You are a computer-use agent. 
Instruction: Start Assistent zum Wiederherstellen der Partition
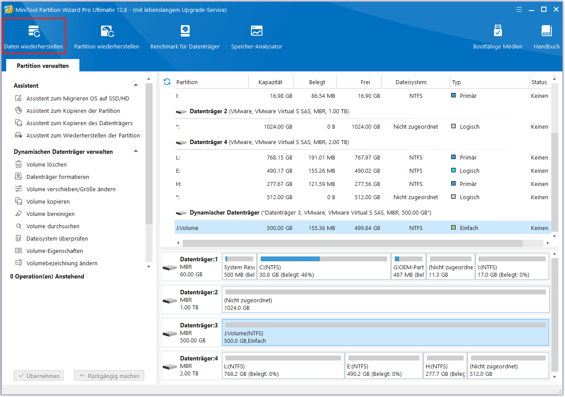pos(77,136)
